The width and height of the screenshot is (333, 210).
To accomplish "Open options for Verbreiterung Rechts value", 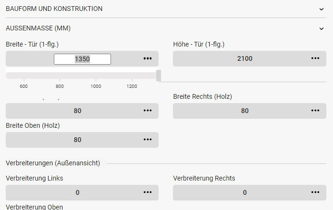I will [x=315, y=192].
